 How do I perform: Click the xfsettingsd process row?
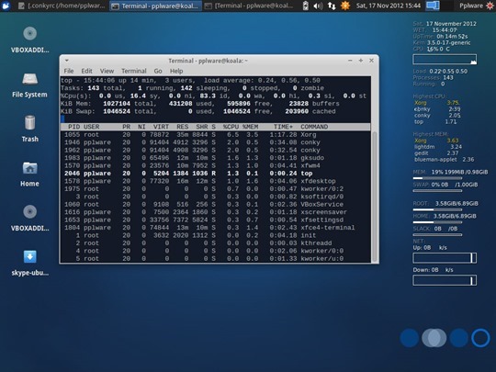[216, 220]
